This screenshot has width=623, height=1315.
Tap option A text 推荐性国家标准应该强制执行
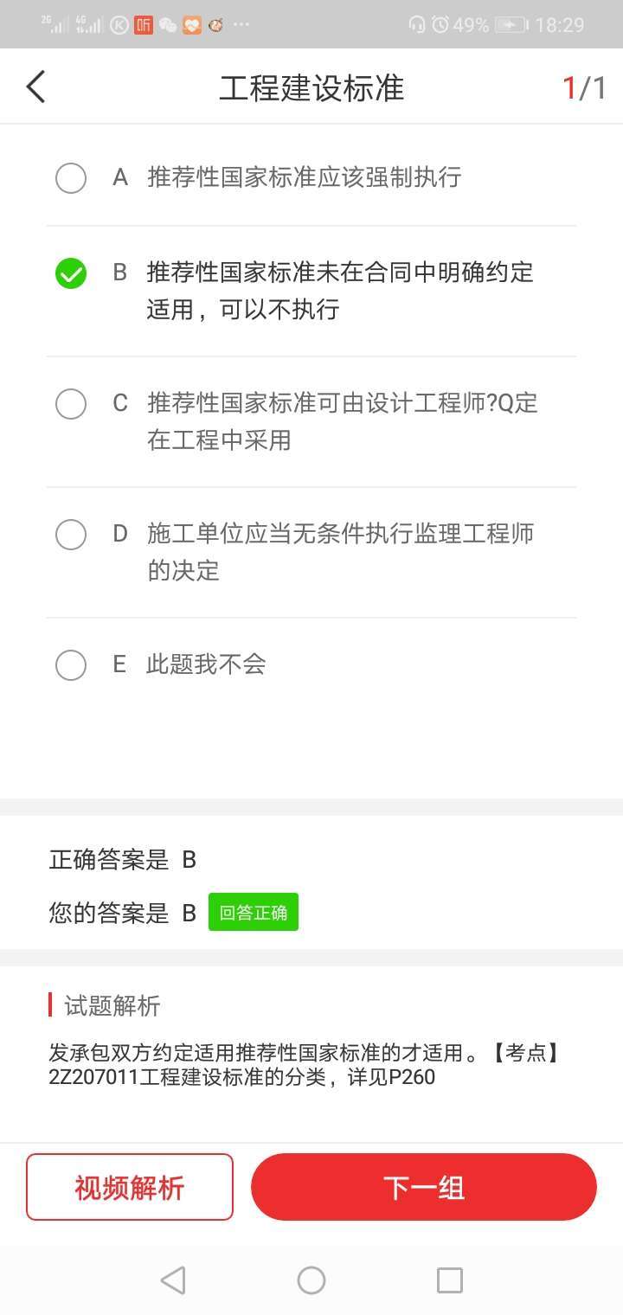tap(305, 178)
